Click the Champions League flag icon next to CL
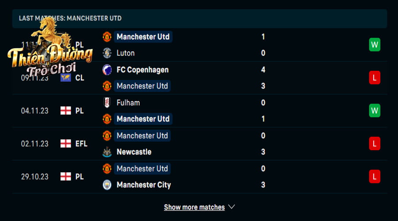 (x=66, y=78)
